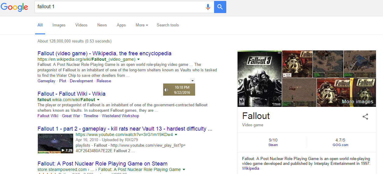Open the Development sitelink

pos(81,81)
